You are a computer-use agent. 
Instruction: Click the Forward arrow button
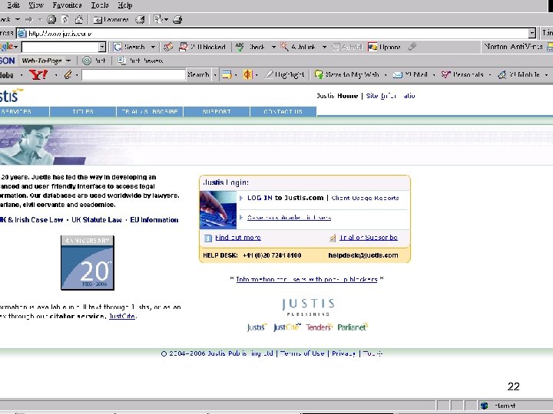29,19
